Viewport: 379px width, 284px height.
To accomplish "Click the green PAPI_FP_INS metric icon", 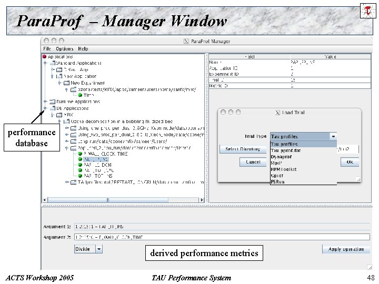I will click(x=80, y=159).
